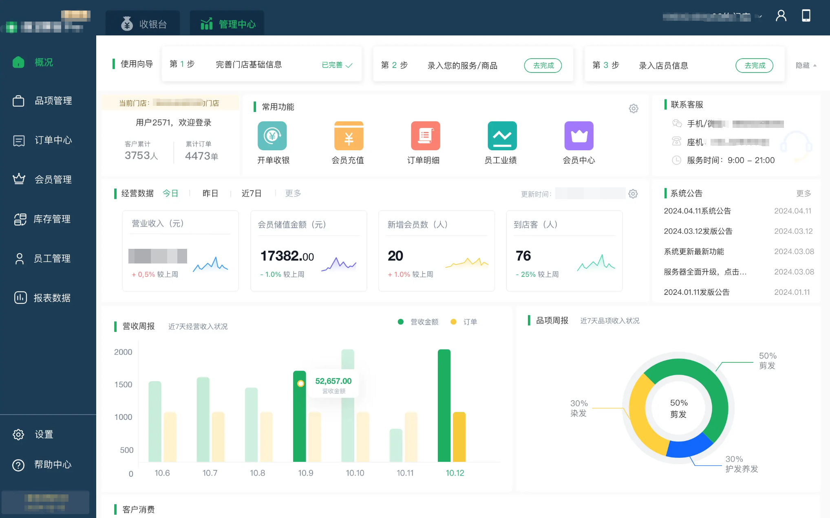Open the 开单收银 cashier icon
Viewport: 830px width, 518px height.
[272, 136]
